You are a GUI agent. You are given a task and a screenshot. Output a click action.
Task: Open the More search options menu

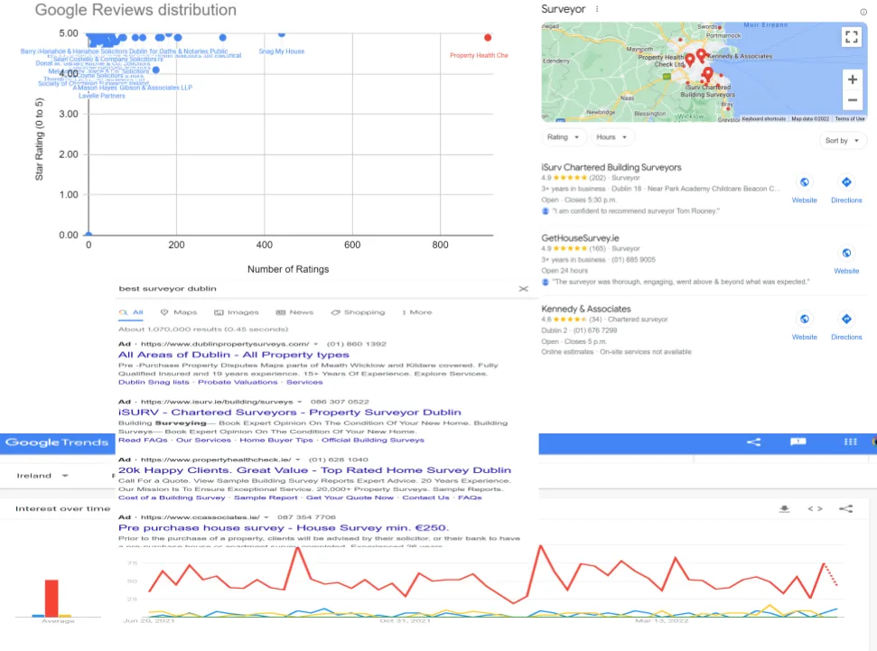[x=417, y=312]
